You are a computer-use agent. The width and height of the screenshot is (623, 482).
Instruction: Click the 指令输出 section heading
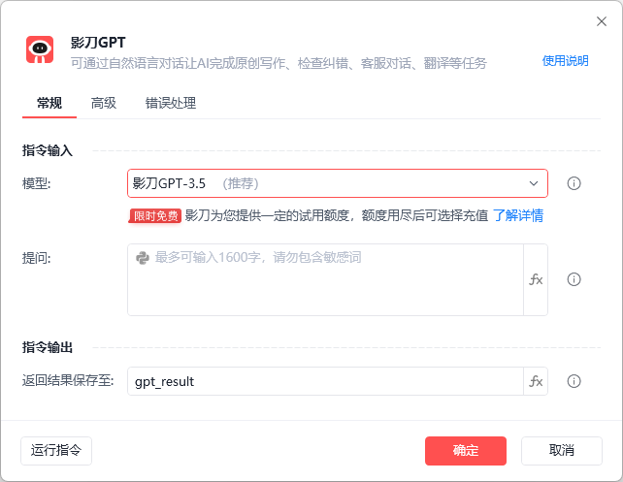[x=48, y=347]
